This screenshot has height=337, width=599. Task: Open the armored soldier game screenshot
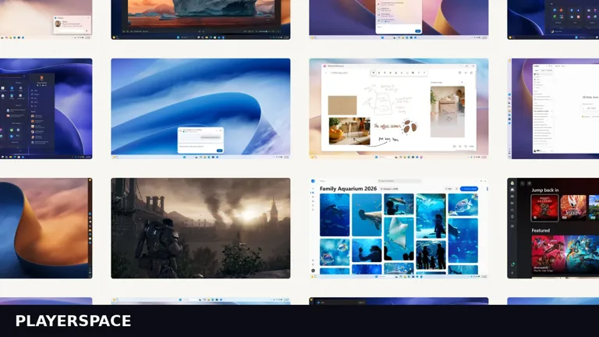(200, 228)
